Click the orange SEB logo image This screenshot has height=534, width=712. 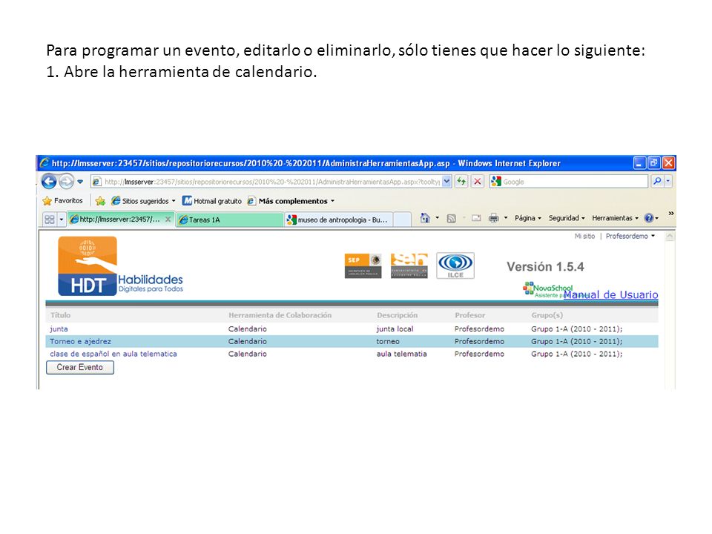pos(409,266)
